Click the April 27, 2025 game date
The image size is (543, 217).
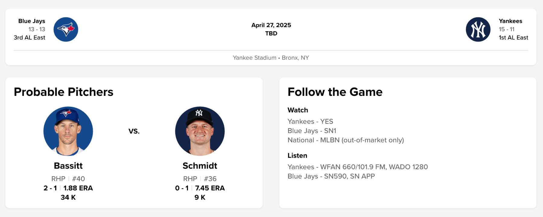[271, 25]
